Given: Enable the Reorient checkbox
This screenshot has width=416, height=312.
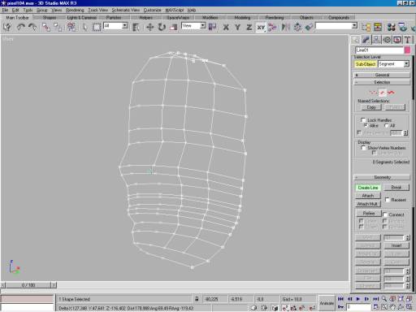Looking at the screenshot, I should point(388,200).
